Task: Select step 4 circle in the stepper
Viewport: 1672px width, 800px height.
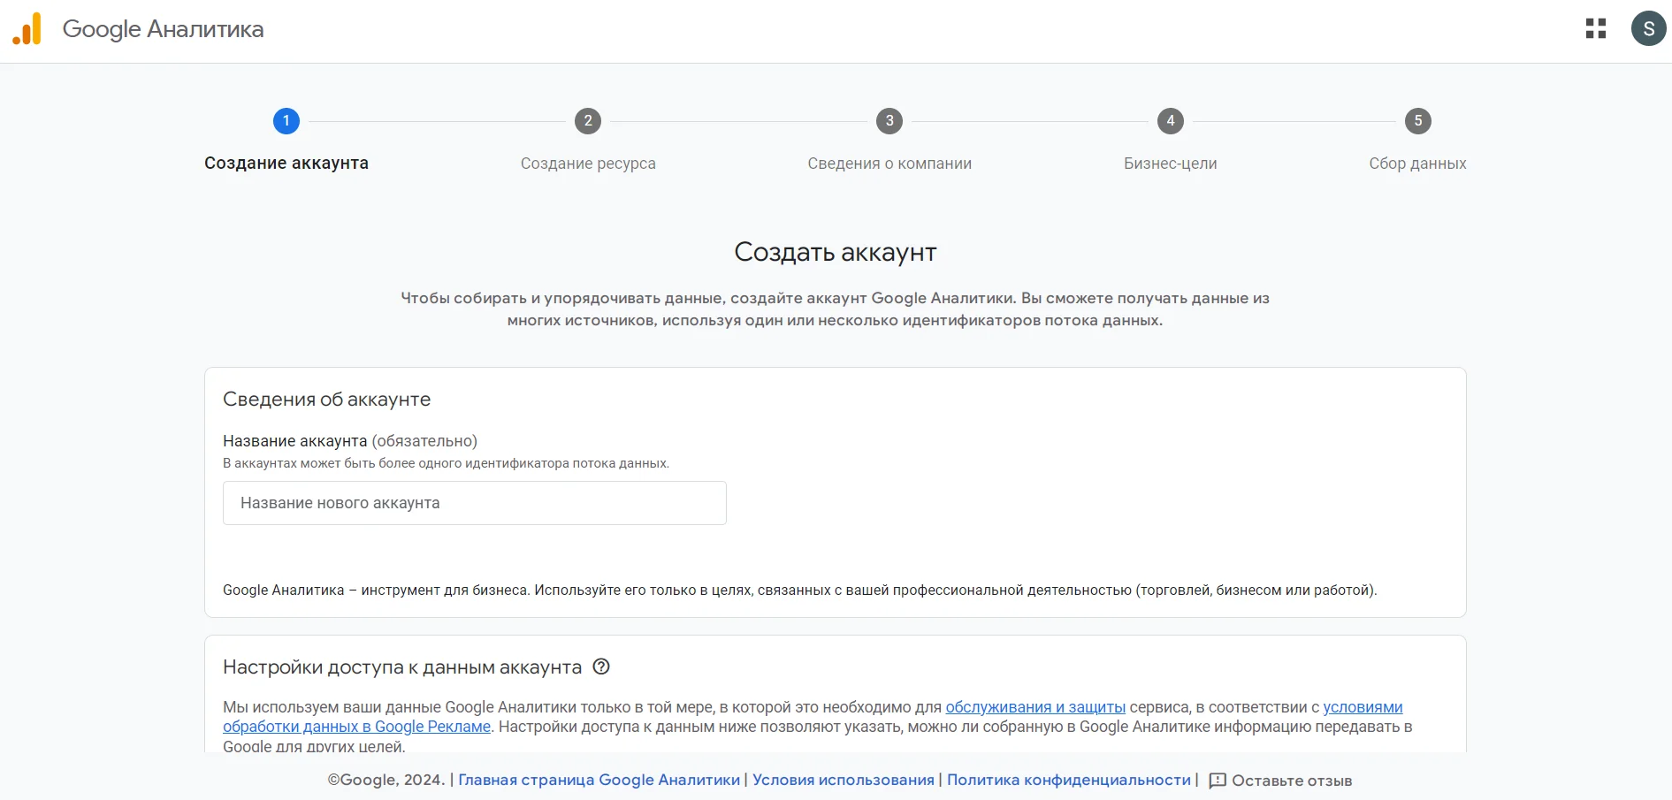Action: (1171, 121)
